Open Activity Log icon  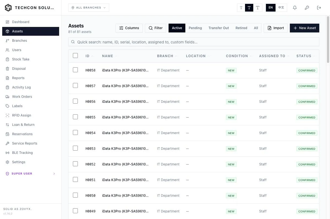coord(7,87)
